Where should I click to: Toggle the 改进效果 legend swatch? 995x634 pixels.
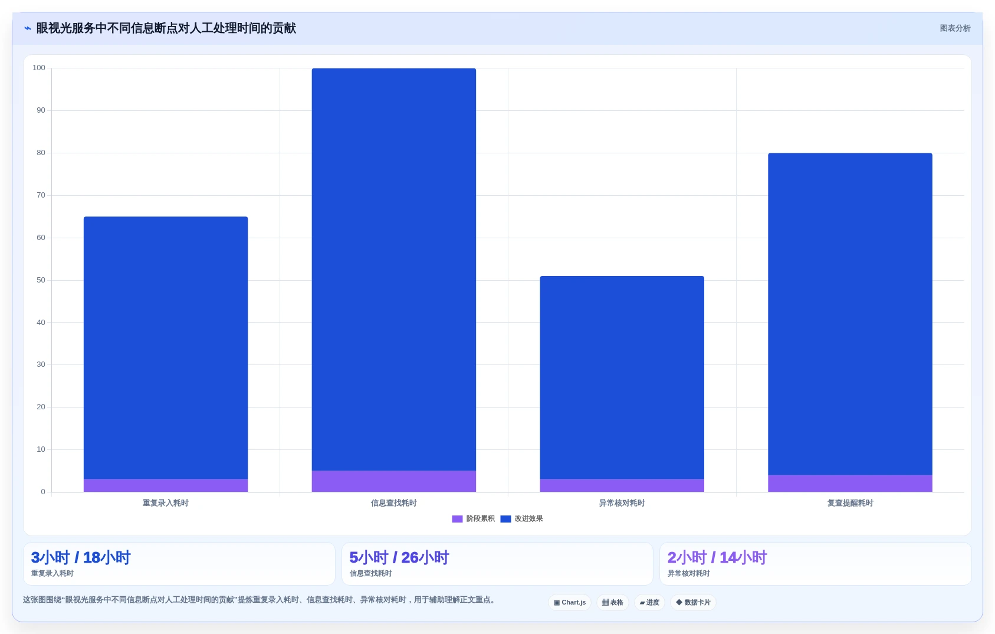505,519
